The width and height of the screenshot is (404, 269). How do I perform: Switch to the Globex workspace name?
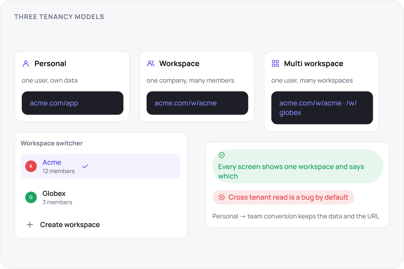pyautogui.click(x=54, y=193)
